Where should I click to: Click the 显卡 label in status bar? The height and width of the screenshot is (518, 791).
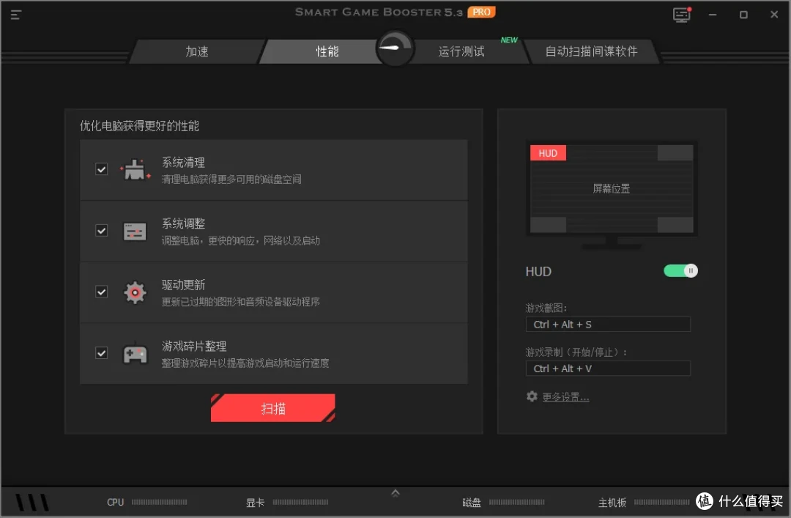[255, 503]
